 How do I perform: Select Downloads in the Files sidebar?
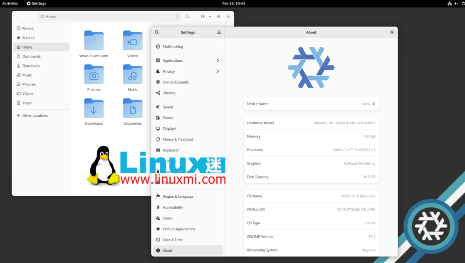click(x=30, y=66)
